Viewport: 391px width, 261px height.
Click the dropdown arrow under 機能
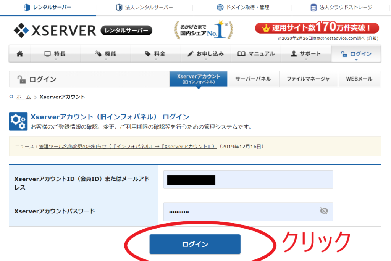coord(106,59)
